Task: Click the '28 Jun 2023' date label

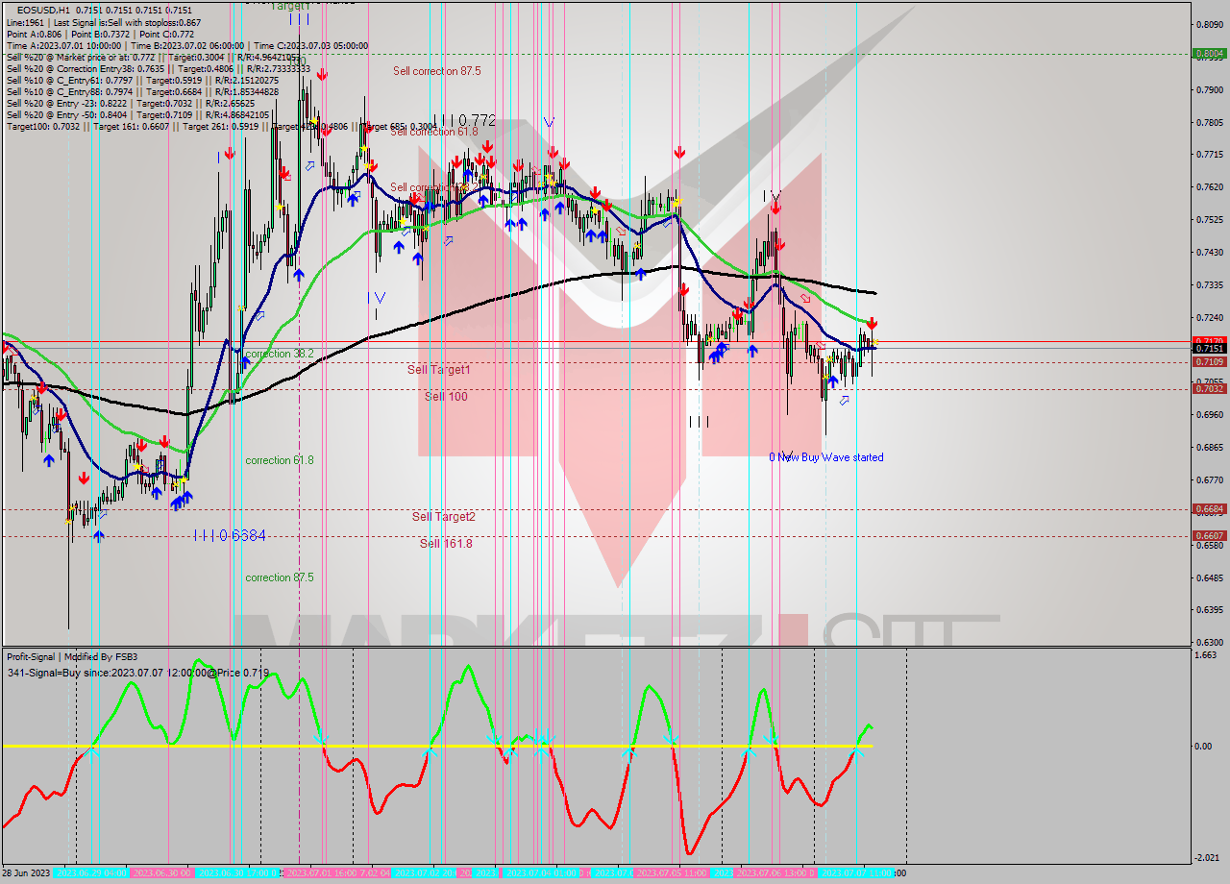Action: click(28, 872)
